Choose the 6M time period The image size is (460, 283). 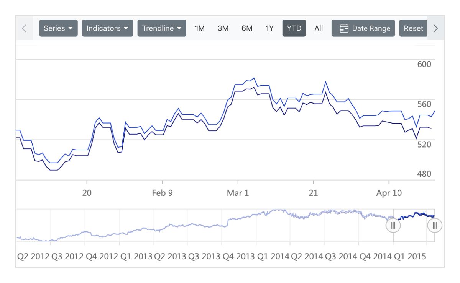(x=247, y=28)
